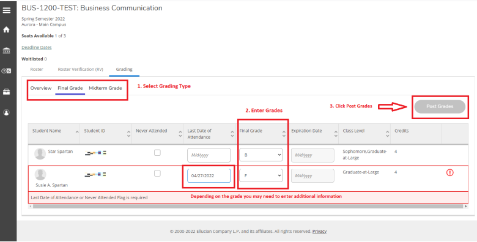Sort by Last Date of Attendance column
The image size is (477, 242).
[x=232, y=134]
